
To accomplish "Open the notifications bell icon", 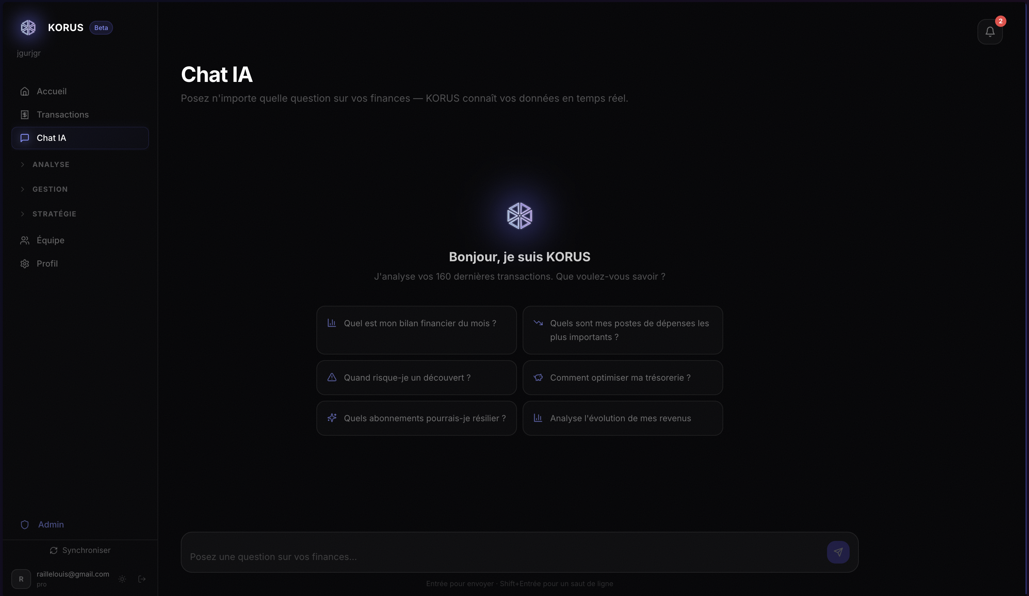I will point(989,31).
